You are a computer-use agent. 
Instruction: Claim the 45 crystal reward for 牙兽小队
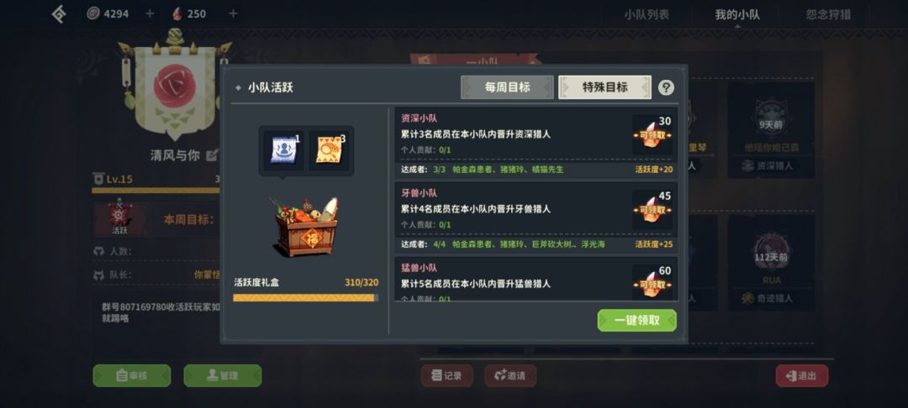tap(652, 209)
